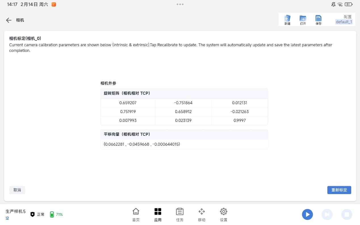Open the 移动 move tab

202,215
